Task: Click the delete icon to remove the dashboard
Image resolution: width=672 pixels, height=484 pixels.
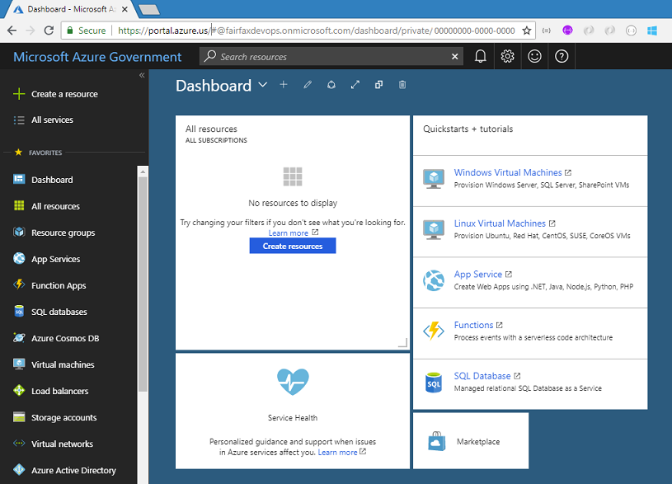Action: coord(402,85)
